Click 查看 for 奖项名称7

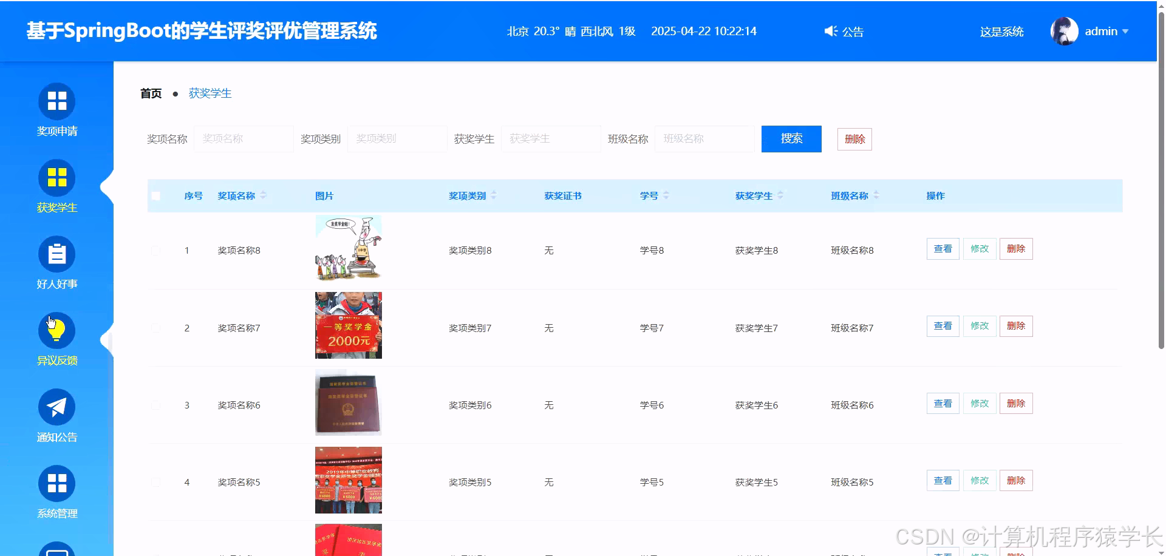pyautogui.click(x=943, y=326)
